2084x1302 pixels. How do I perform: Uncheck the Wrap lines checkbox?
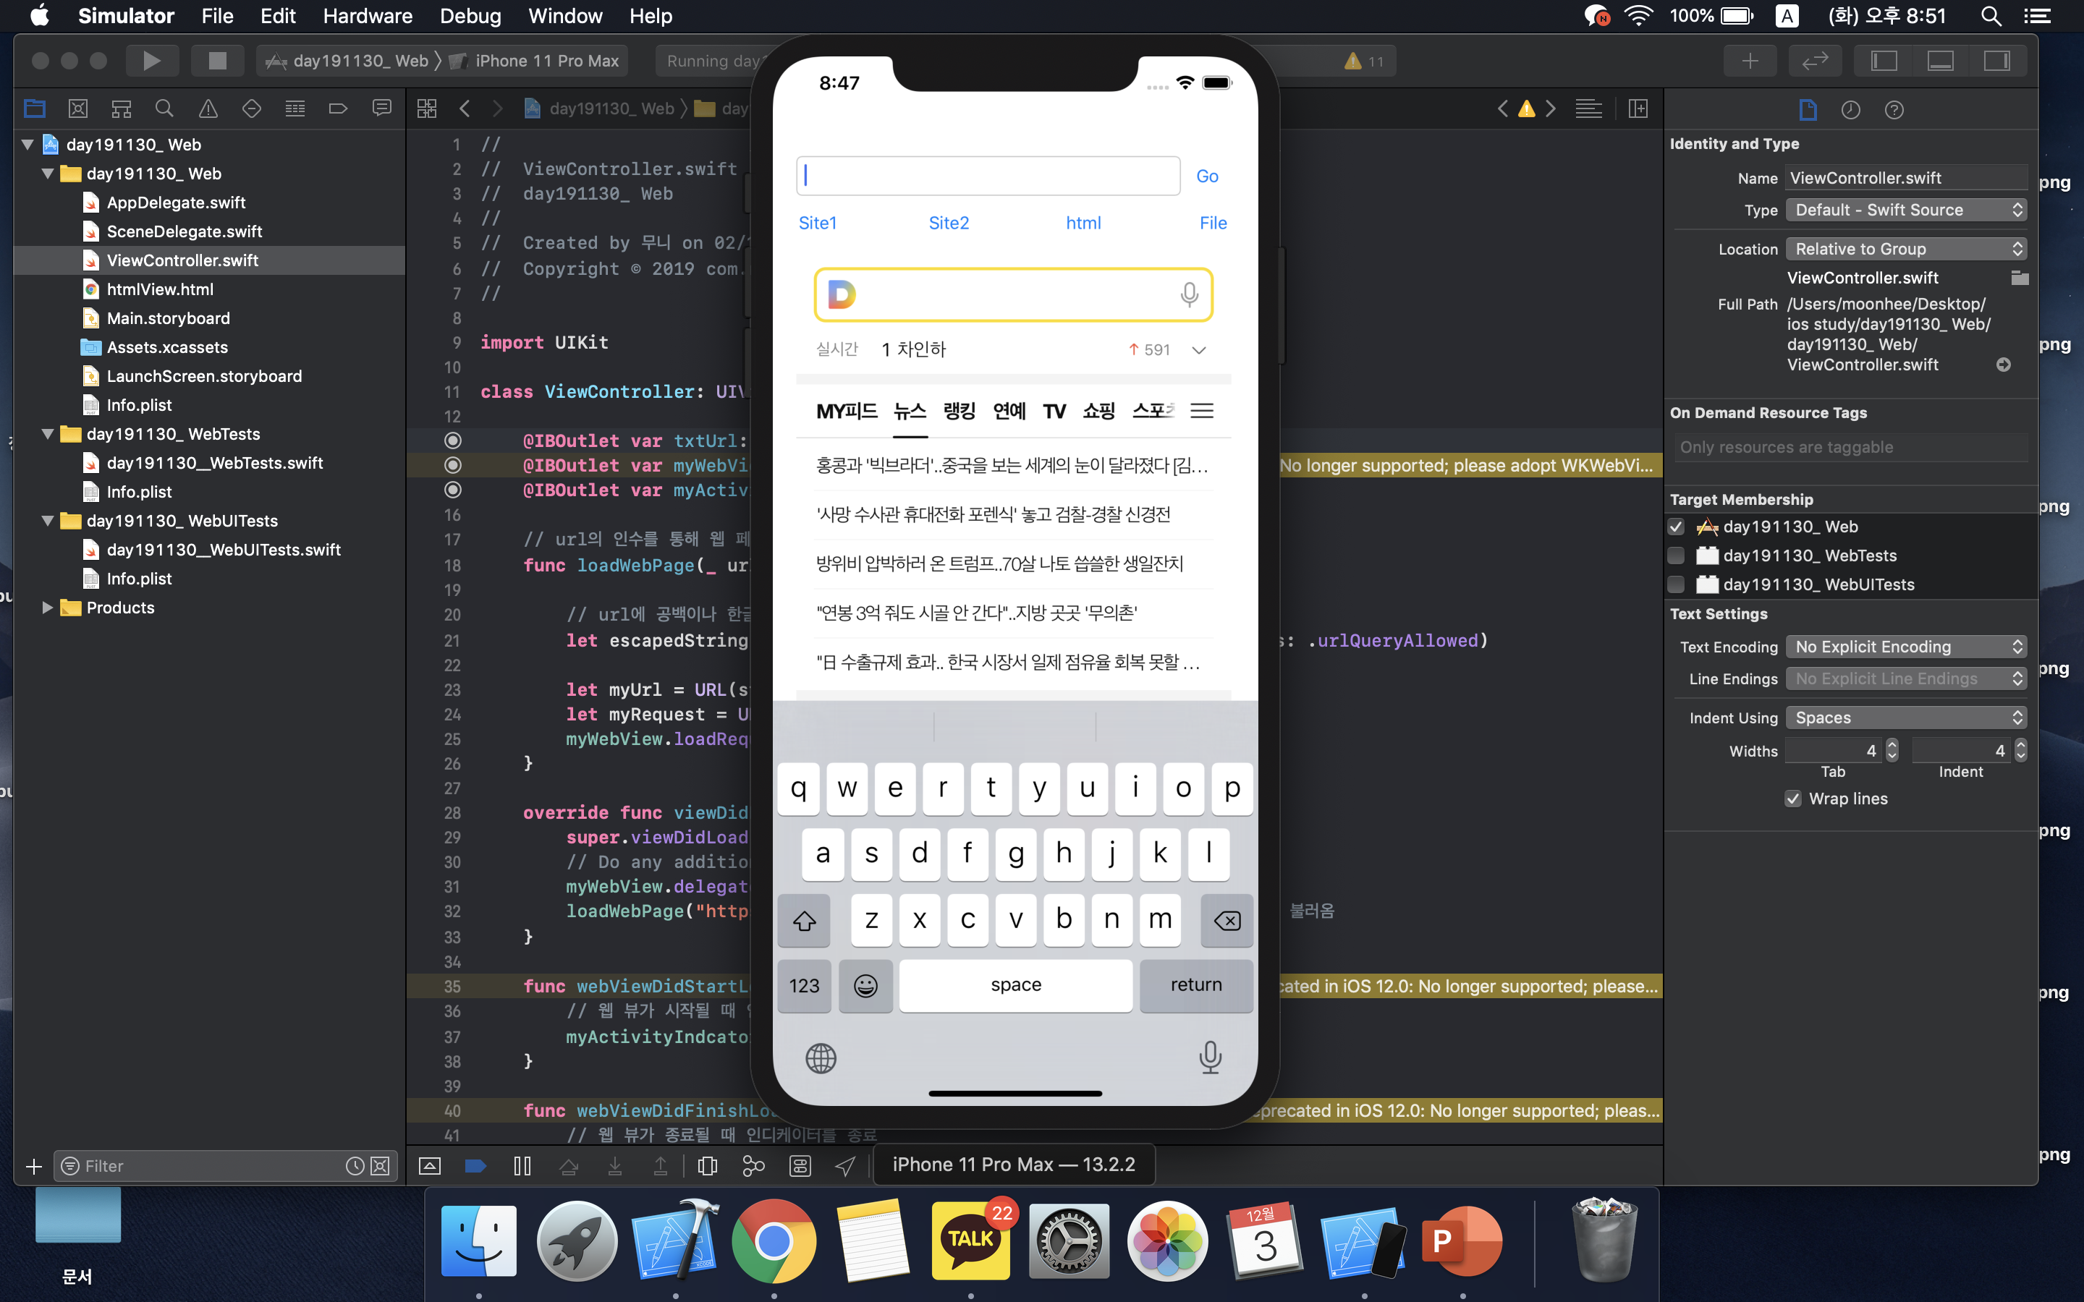[1793, 799]
